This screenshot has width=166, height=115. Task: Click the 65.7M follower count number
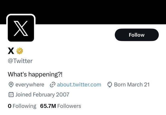coord(48,106)
